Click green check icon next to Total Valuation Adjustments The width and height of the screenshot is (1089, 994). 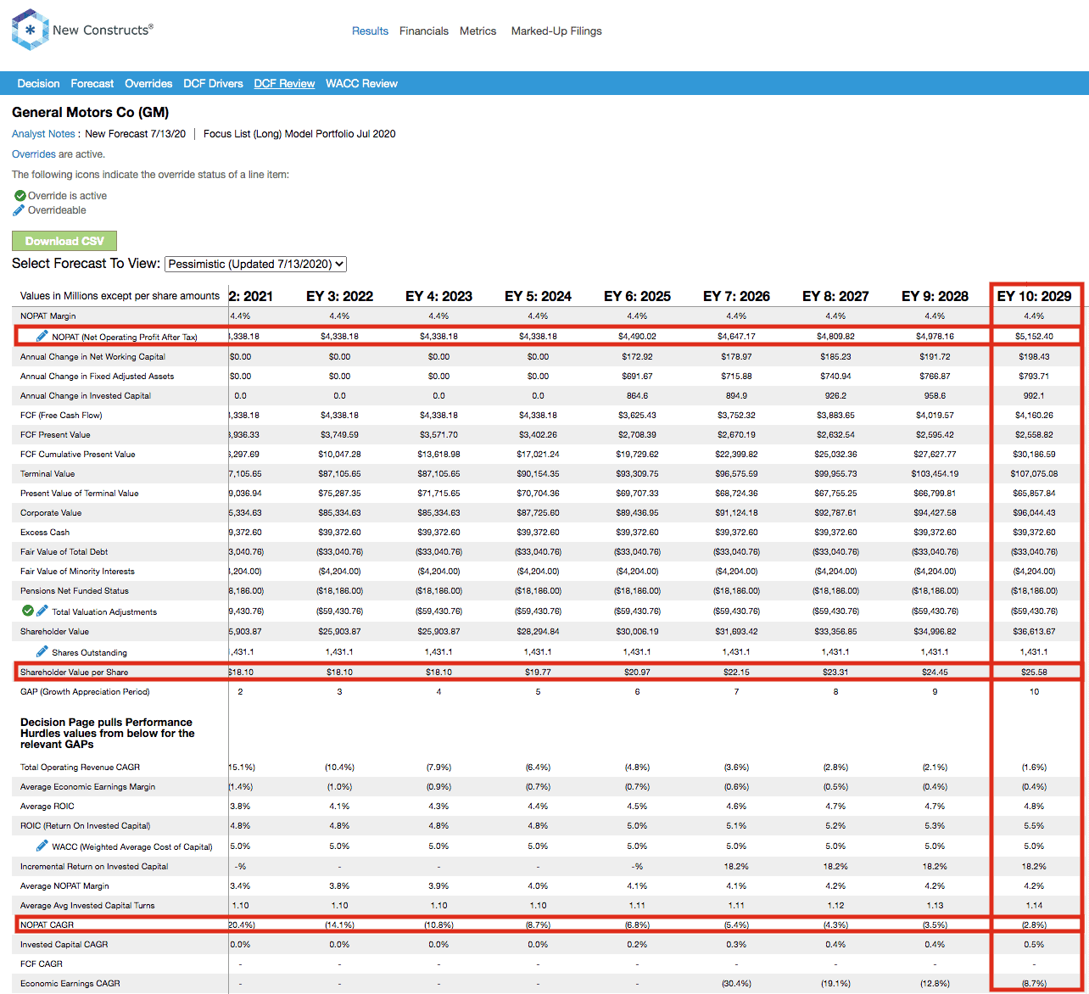tap(28, 611)
